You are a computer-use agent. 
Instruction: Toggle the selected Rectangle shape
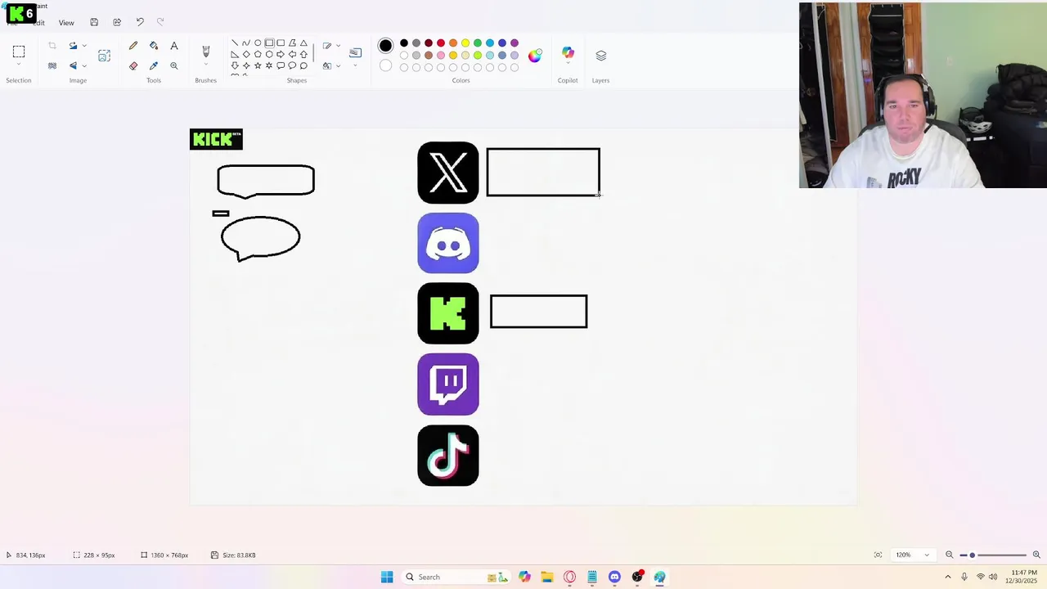click(269, 43)
